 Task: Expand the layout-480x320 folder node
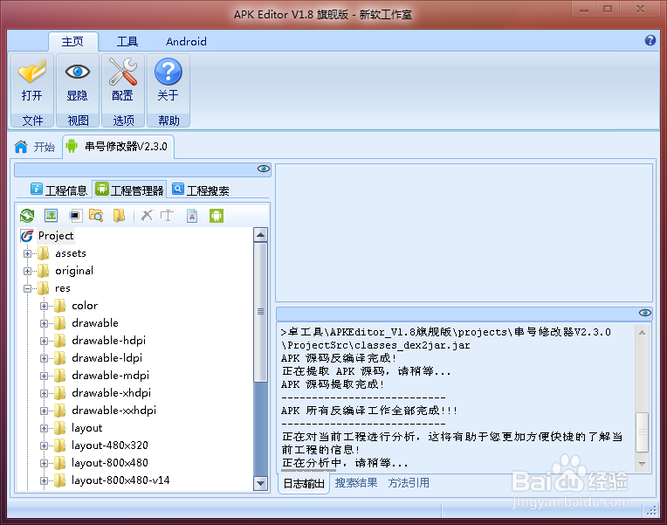pyautogui.click(x=44, y=446)
